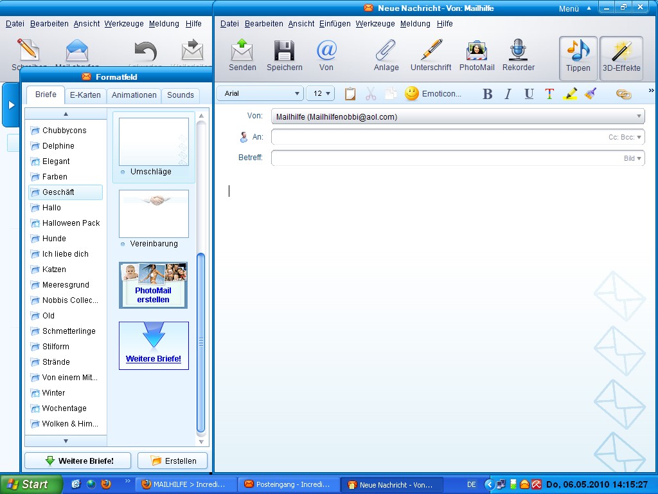658x494 pixels.
Task: Open the Rekorder microphone tool
Action: coord(519,55)
